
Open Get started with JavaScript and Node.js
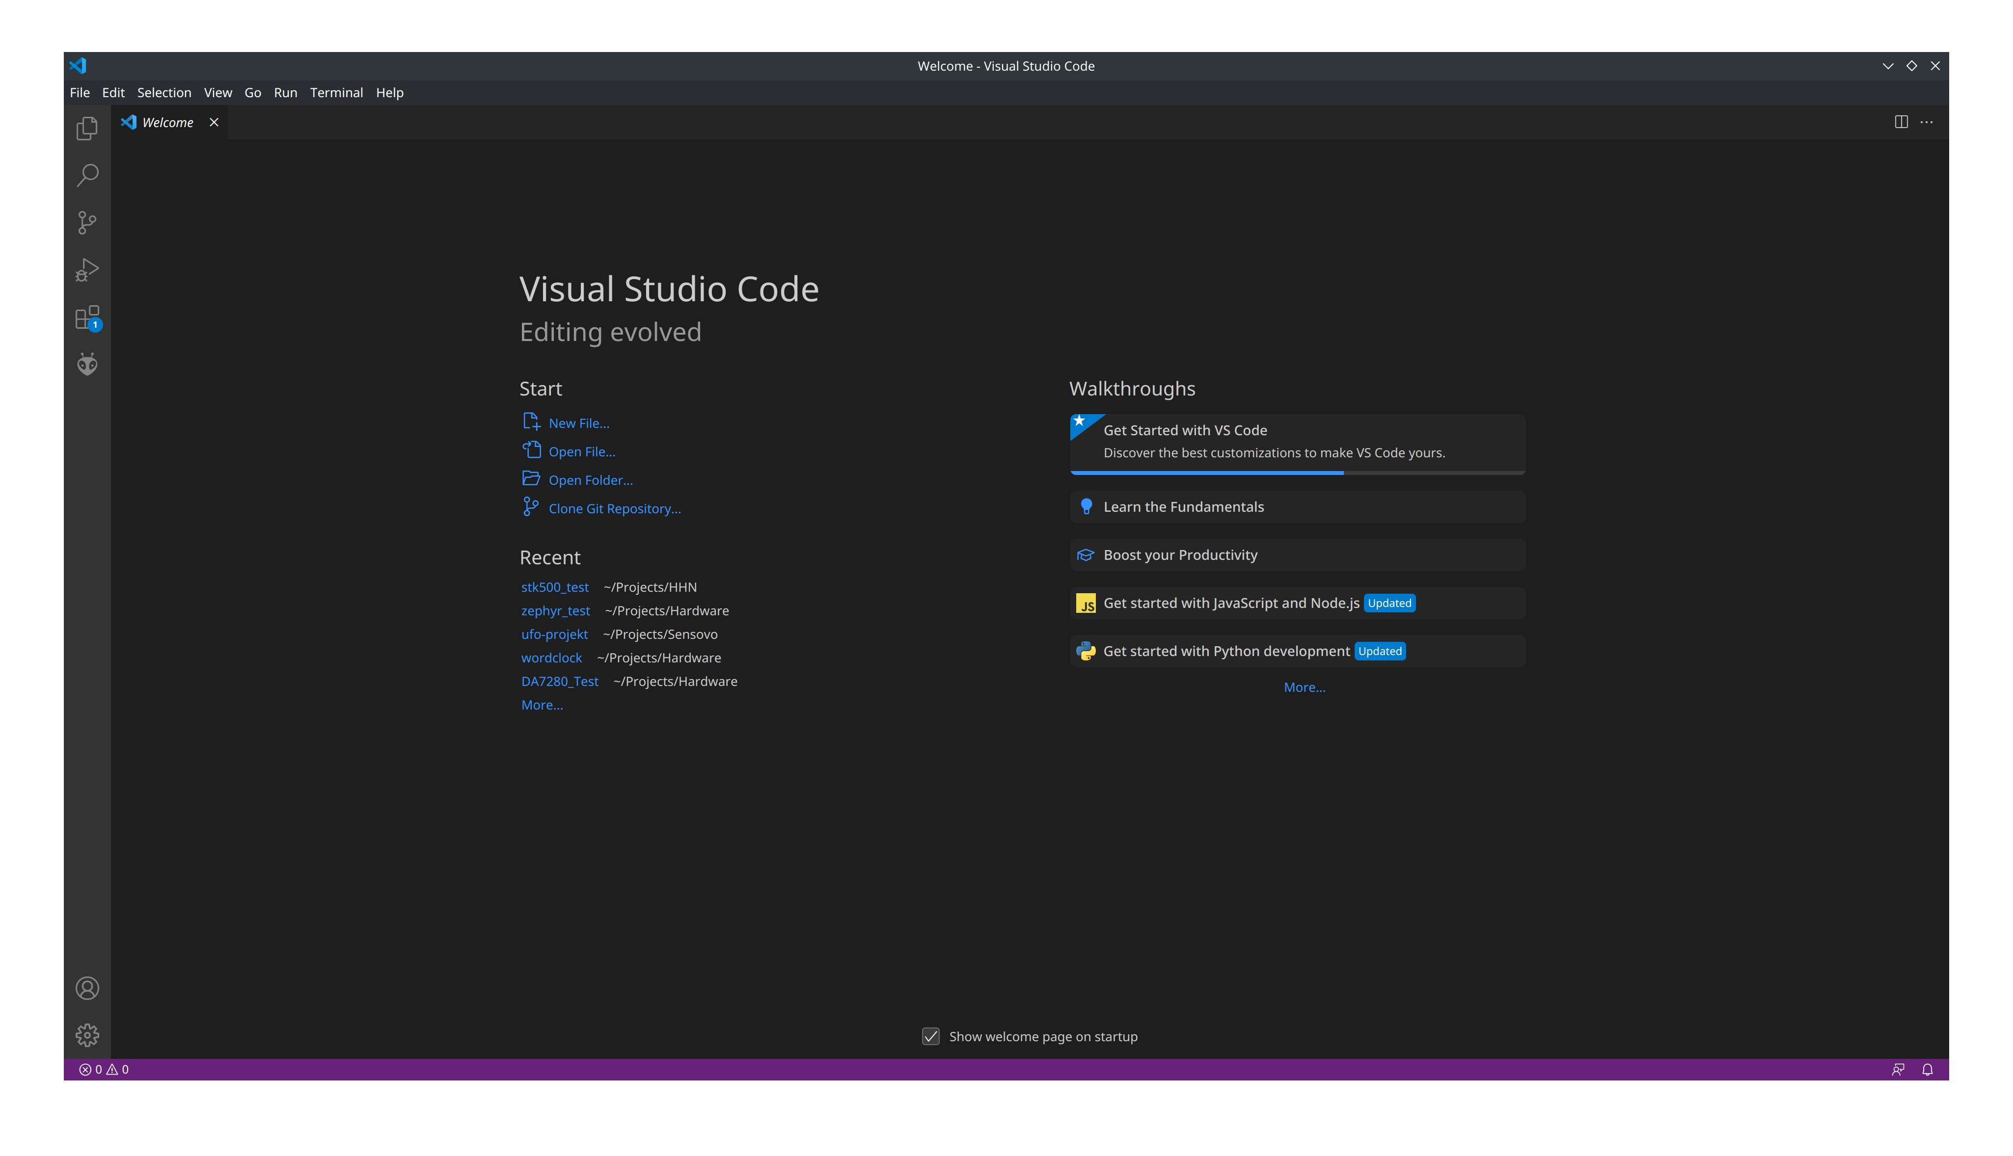coord(1297,604)
